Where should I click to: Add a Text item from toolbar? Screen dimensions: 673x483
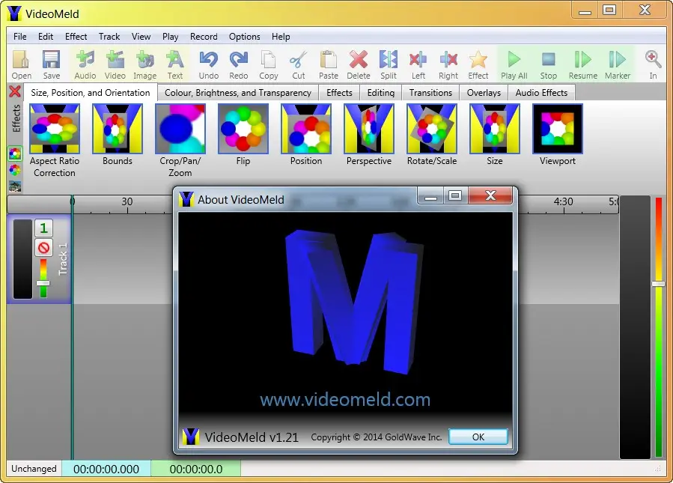tap(174, 64)
